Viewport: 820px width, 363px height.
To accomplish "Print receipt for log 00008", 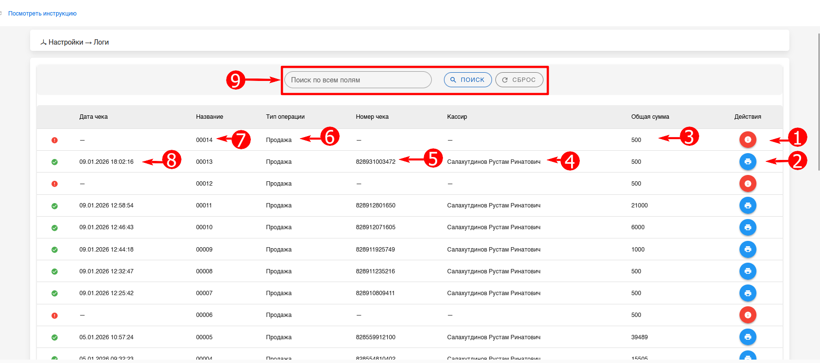I will 748,271.
